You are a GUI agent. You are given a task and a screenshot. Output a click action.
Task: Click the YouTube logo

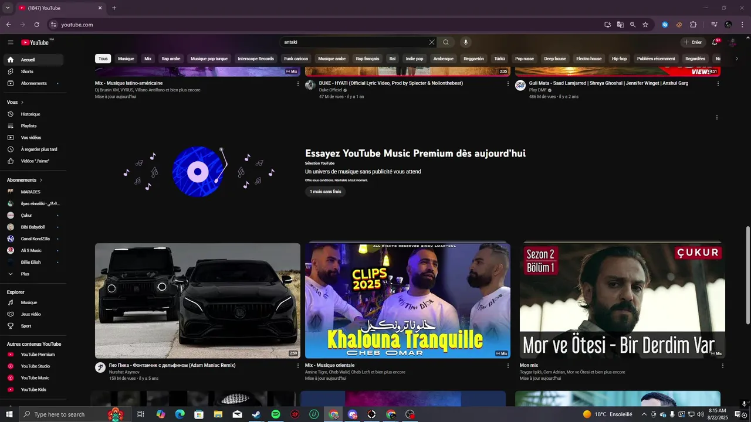(x=35, y=42)
